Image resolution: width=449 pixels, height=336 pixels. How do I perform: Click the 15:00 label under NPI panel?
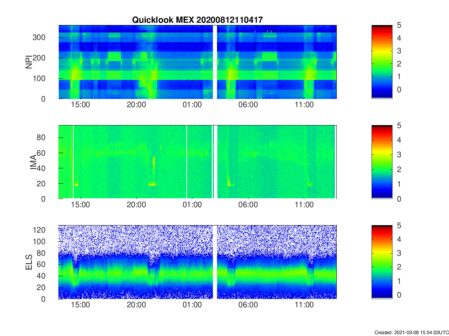point(80,105)
